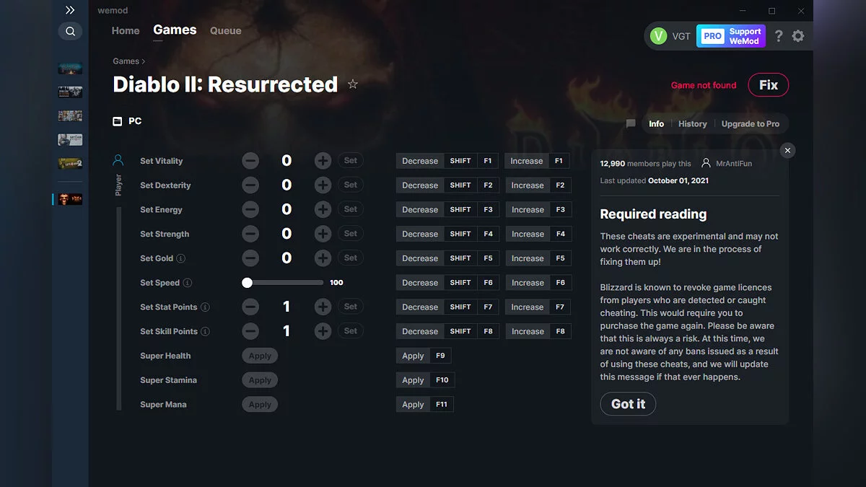
Task: Switch to the Queue tab
Action: (225, 30)
